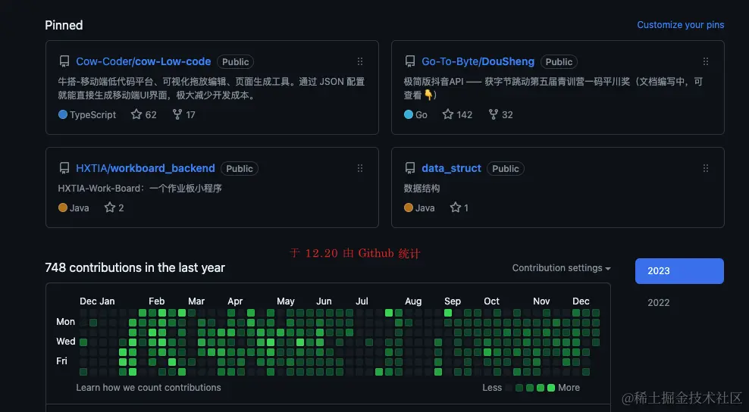
Task: Click the Java language dot on workboard_backend
Action: click(63, 208)
